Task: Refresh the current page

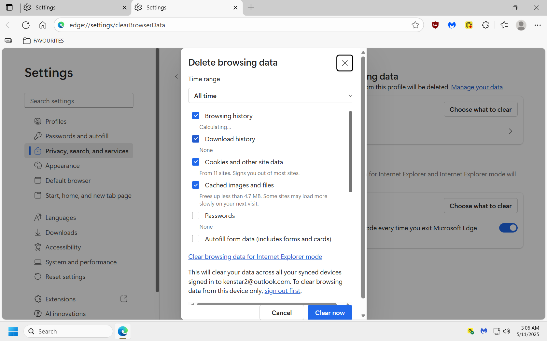Action: point(26,25)
